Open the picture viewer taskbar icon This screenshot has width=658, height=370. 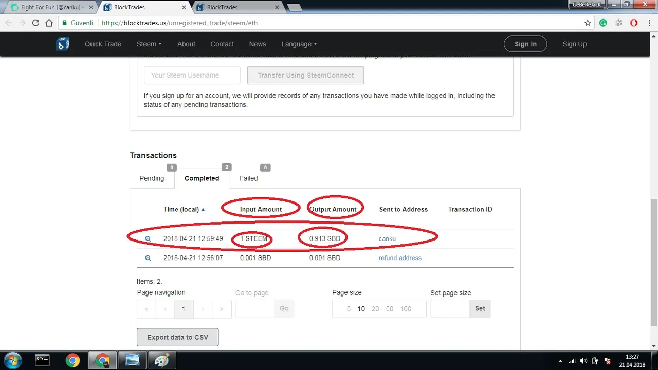click(132, 361)
